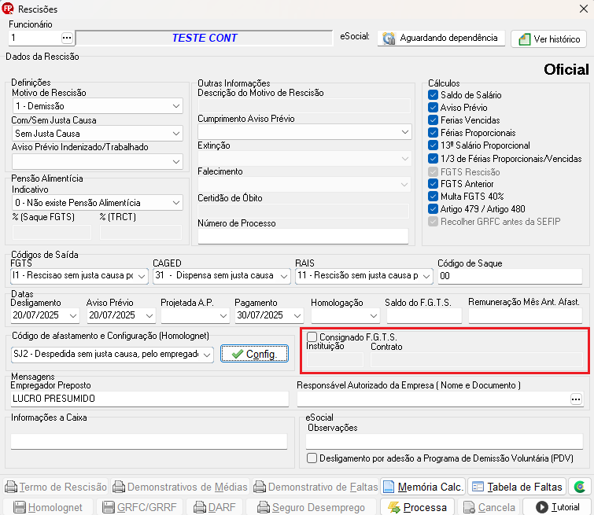Viewport: 594px width, 515px height.
Task: Open CAGED código de saída dropdown
Action: tap(284, 276)
